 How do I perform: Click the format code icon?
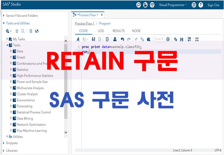click(189, 39)
